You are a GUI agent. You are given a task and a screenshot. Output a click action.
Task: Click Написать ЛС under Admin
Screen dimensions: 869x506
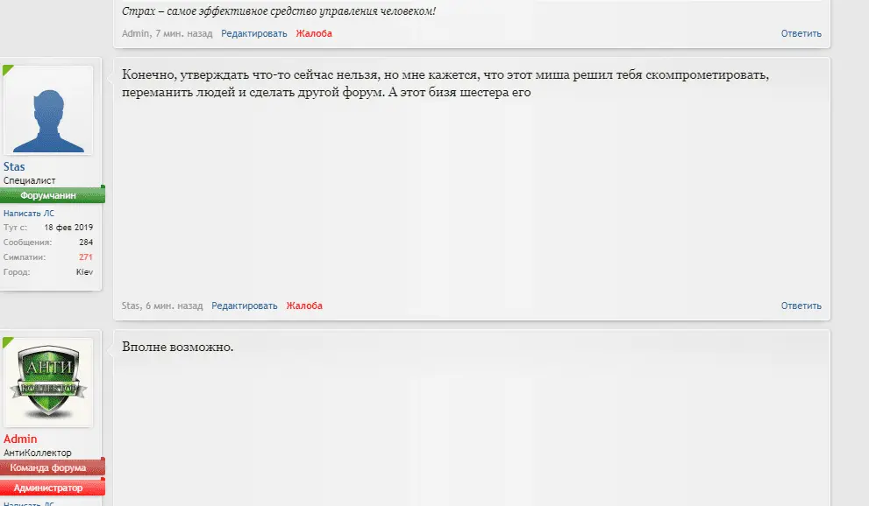tap(29, 503)
